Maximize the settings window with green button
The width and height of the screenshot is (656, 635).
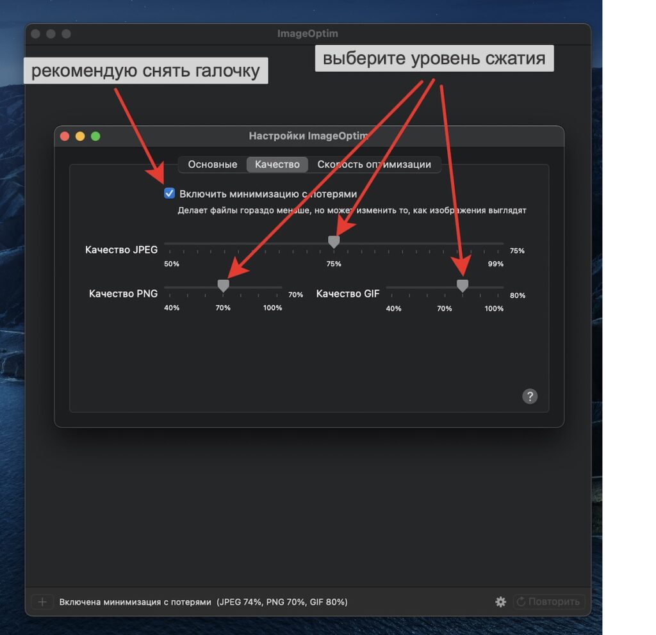click(95, 136)
